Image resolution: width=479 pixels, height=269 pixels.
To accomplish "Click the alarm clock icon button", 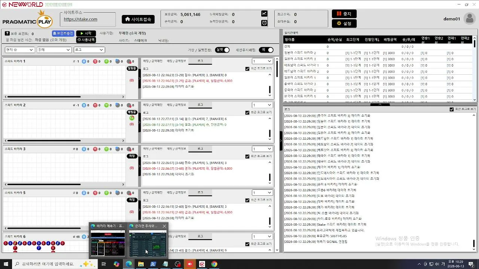I will [x=264, y=23].
